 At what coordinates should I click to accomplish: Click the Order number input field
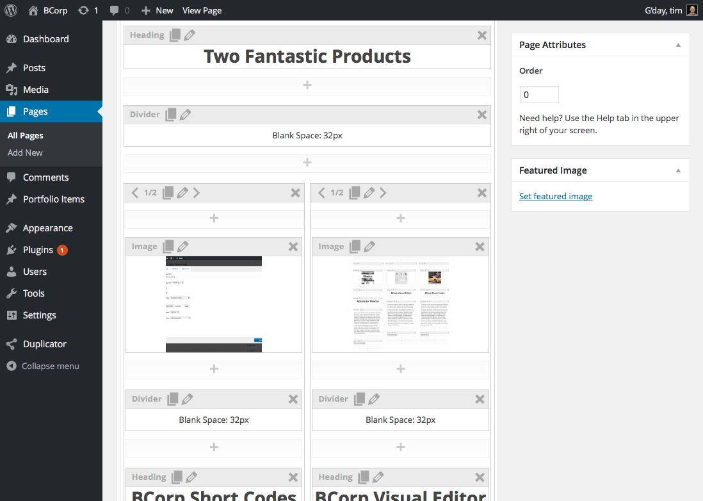click(538, 94)
